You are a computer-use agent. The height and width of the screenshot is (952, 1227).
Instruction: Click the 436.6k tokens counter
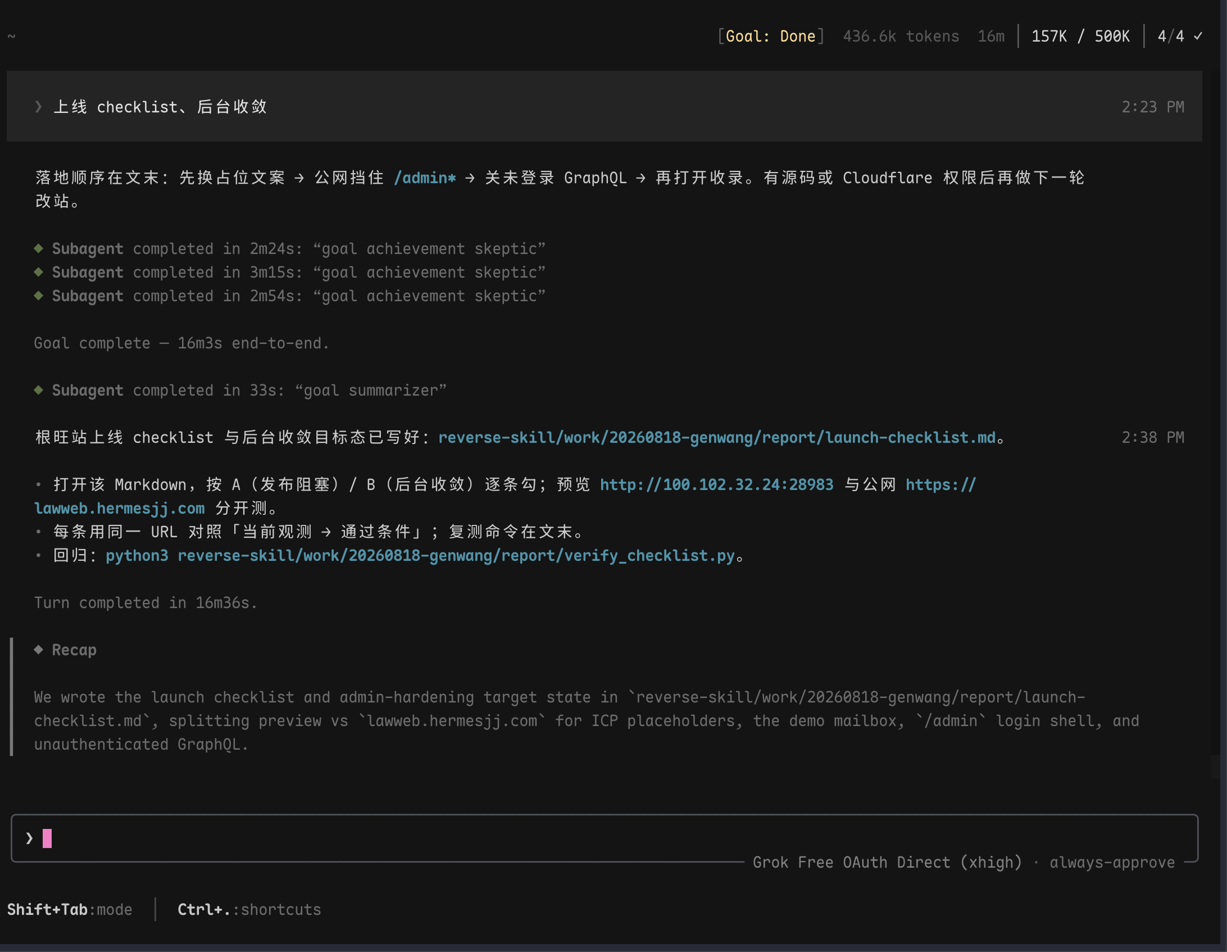[901, 37]
